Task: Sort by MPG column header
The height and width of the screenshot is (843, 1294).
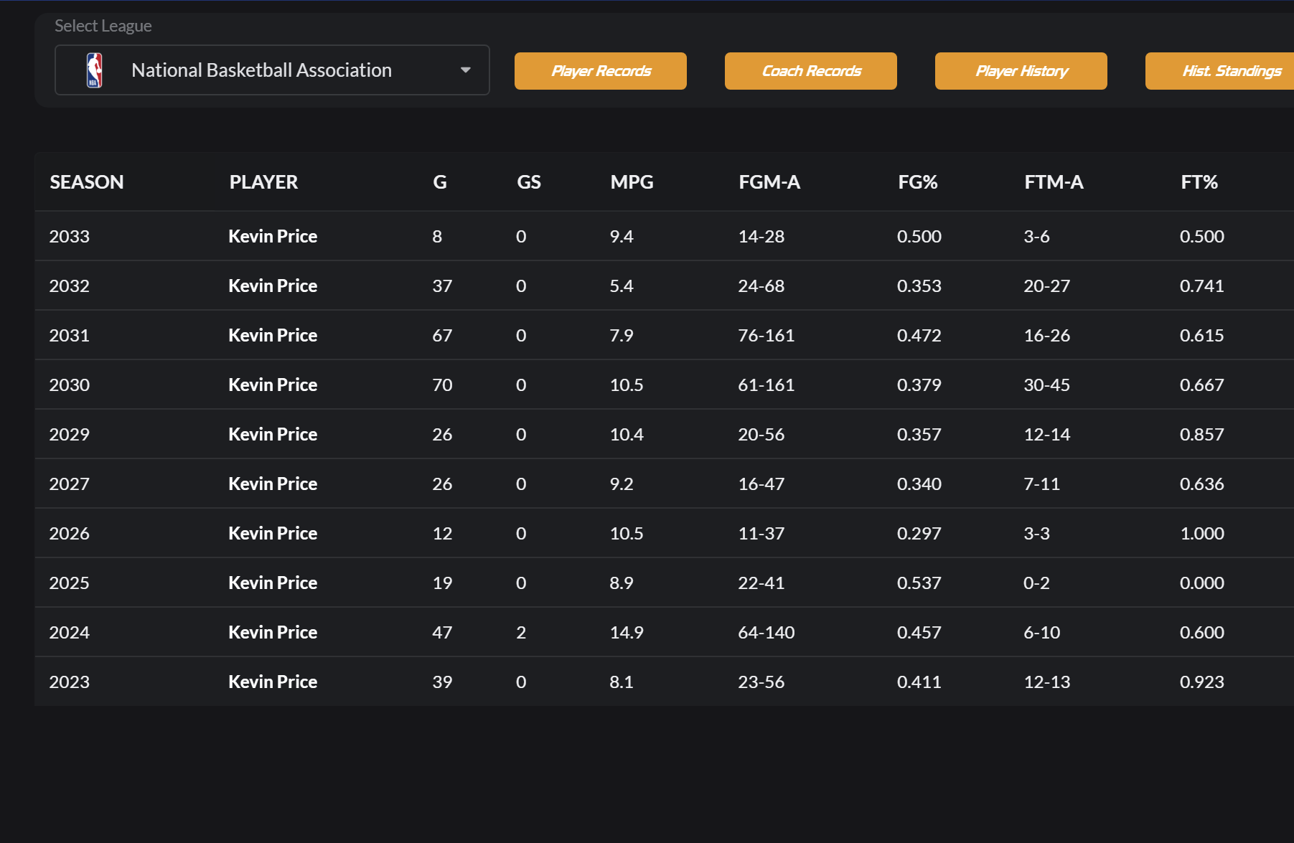Action: pyautogui.click(x=632, y=182)
